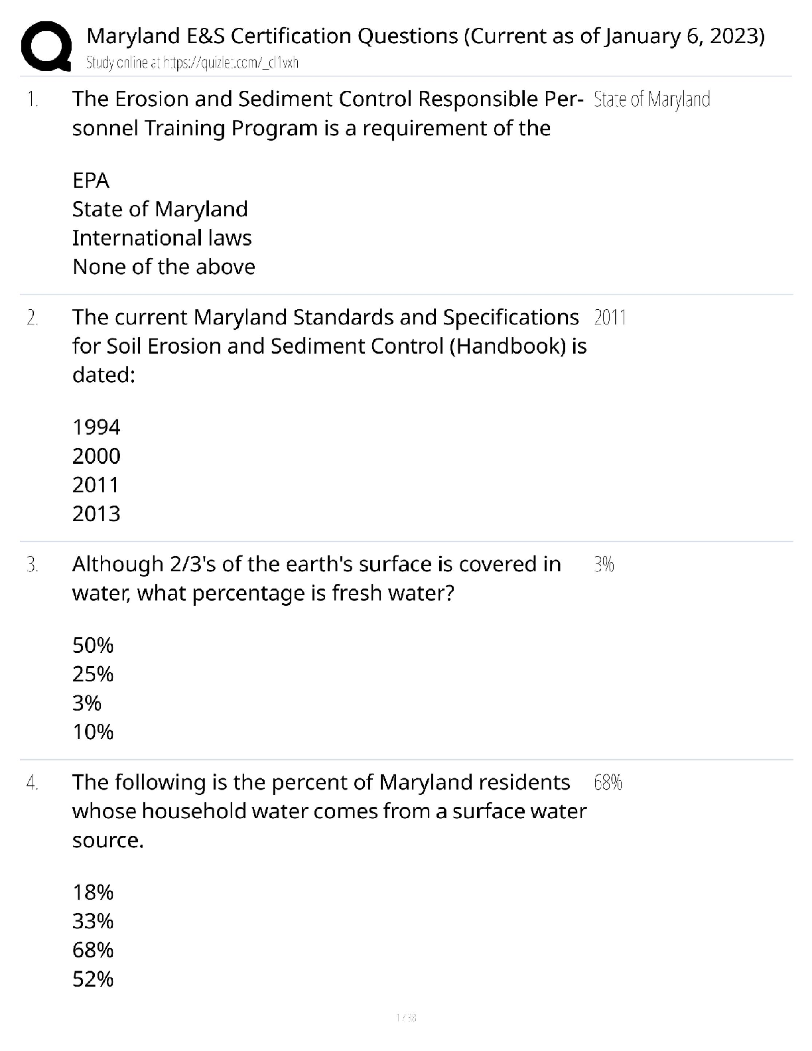Choose the '2000' handbook date option
The height and width of the screenshot is (1051, 812).
pyautogui.click(x=96, y=456)
